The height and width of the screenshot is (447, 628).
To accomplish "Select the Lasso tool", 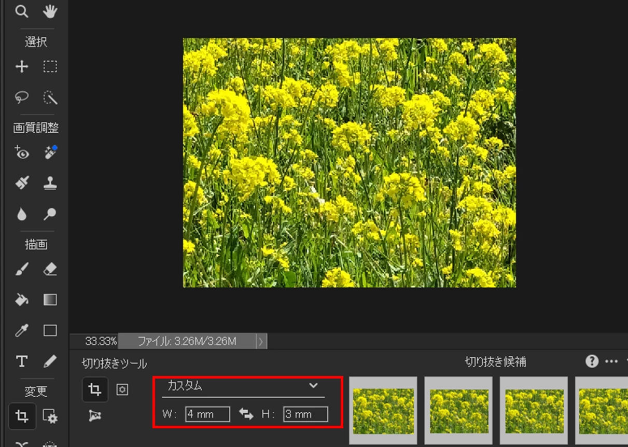I will coord(22,97).
